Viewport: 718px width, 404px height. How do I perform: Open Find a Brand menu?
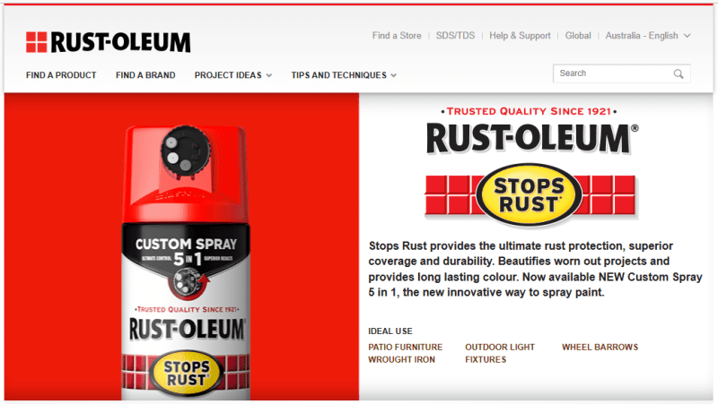click(x=145, y=75)
